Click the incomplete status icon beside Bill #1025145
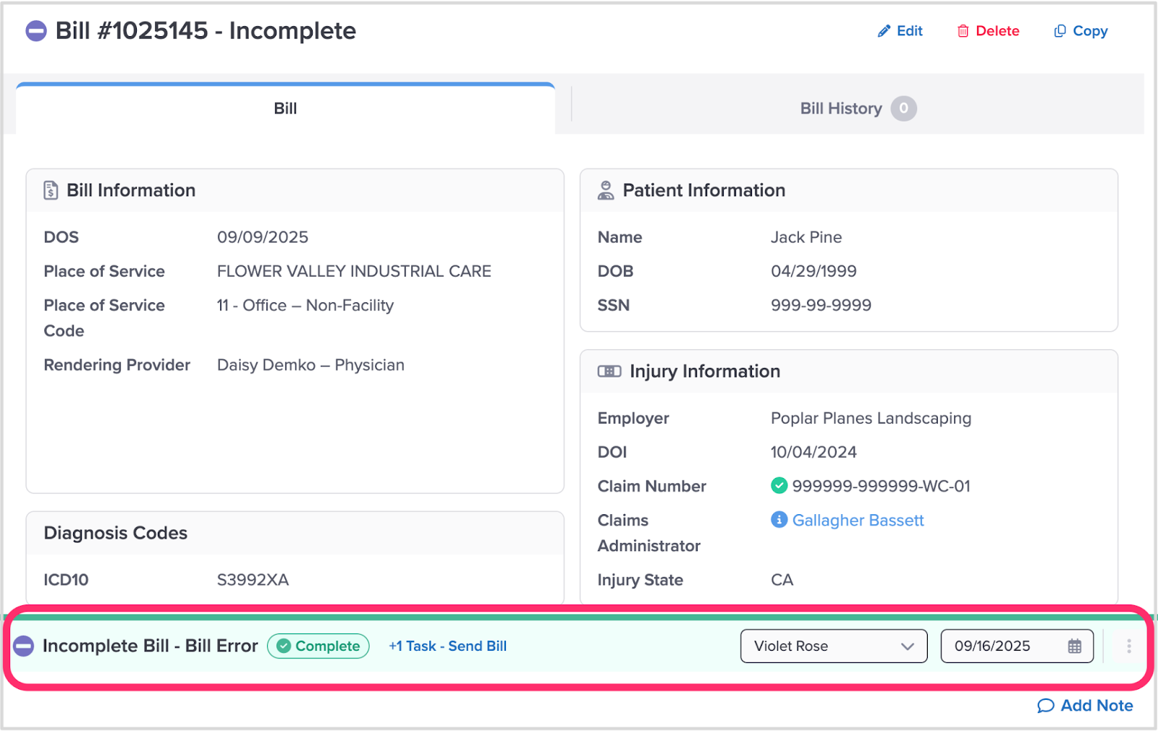The height and width of the screenshot is (731, 1158). point(36,31)
